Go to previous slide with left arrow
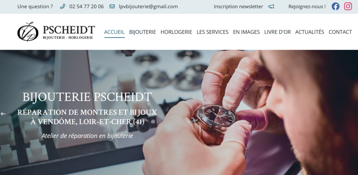 click(3, 114)
